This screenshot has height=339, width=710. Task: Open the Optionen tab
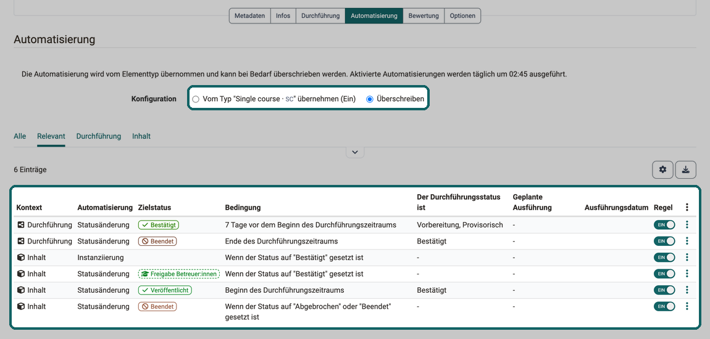[462, 16]
